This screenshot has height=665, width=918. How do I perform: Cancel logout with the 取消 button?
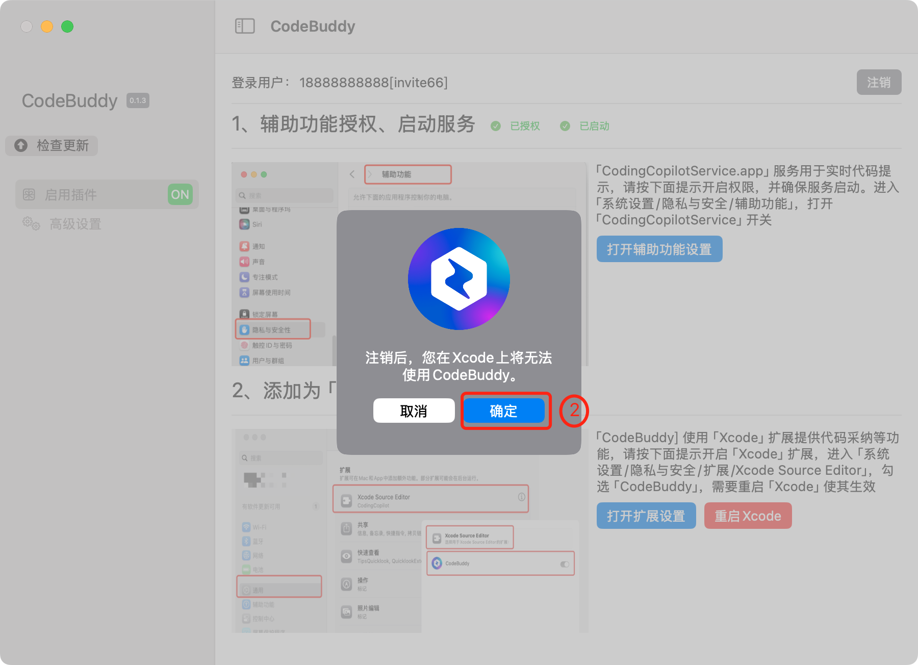[x=414, y=411]
